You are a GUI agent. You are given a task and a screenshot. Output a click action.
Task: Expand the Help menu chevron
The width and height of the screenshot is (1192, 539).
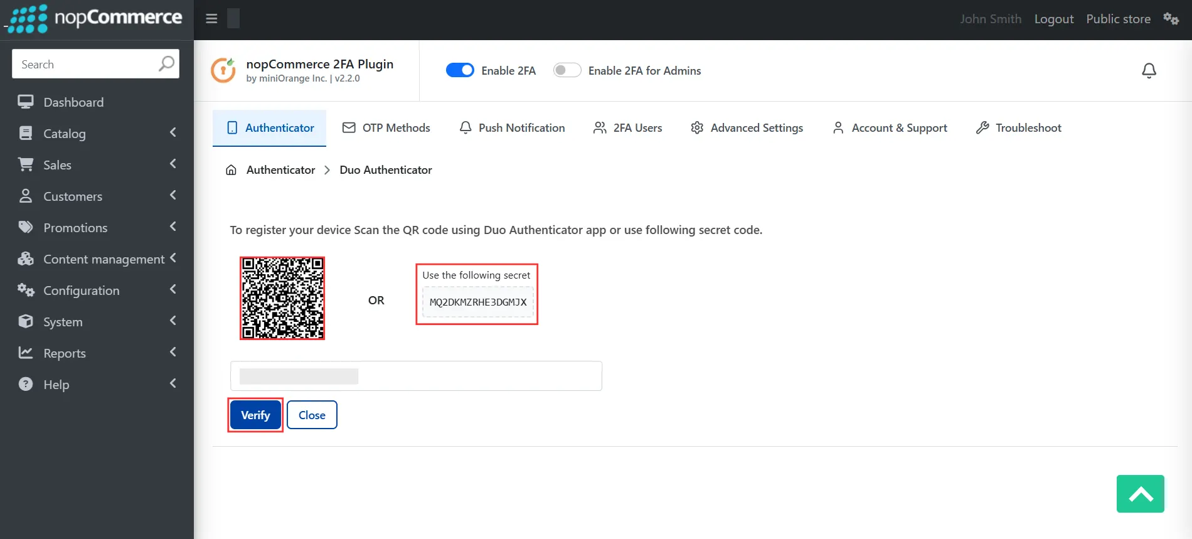point(173,383)
